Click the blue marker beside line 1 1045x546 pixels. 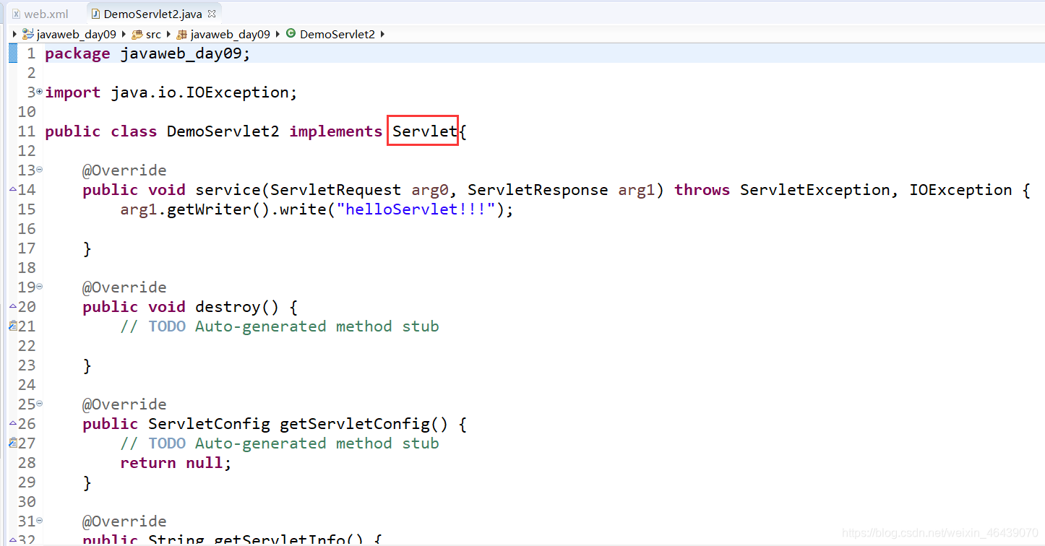(x=13, y=53)
